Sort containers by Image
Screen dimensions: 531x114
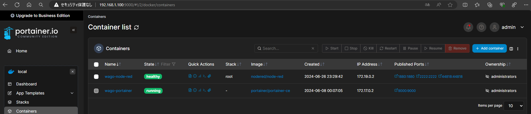(x=259, y=64)
